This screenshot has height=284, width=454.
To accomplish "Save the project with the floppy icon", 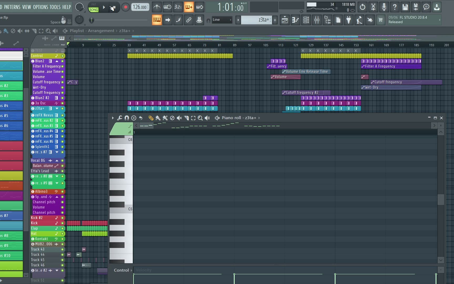I will (x=405, y=7).
